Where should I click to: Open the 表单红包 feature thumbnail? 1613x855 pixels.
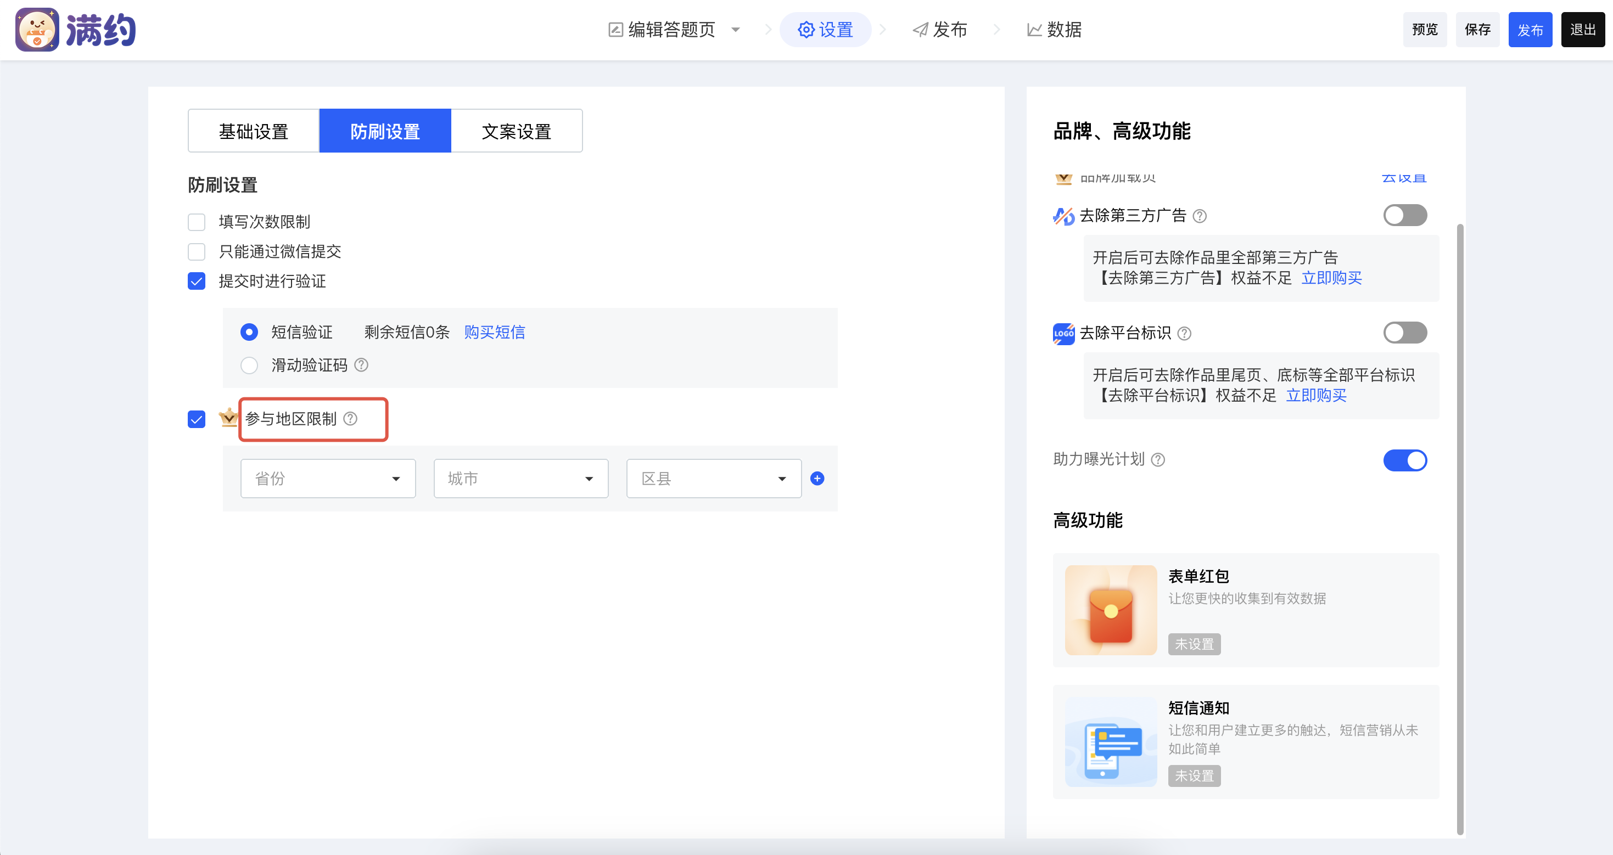(1111, 610)
